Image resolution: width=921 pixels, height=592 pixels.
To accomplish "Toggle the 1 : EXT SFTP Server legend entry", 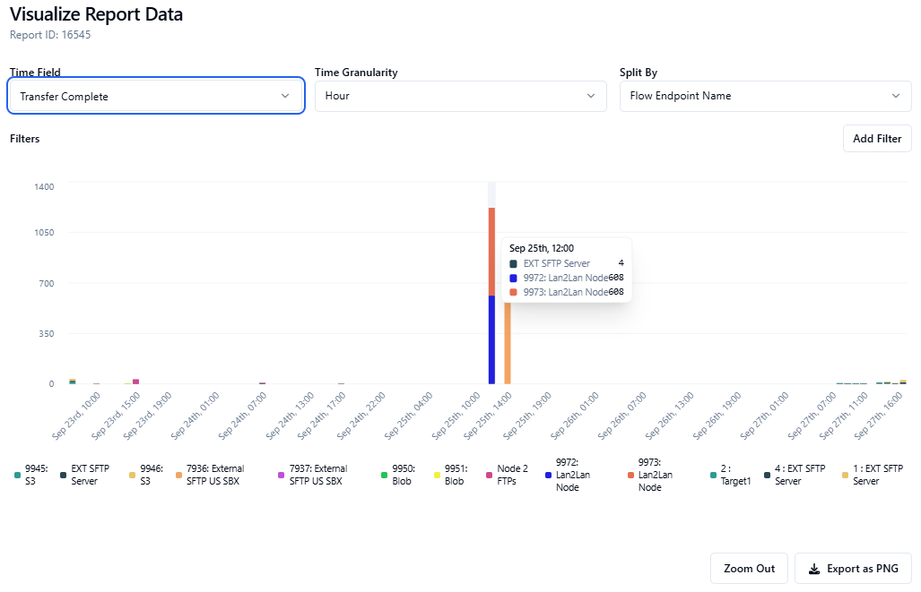I will pos(878,475).
